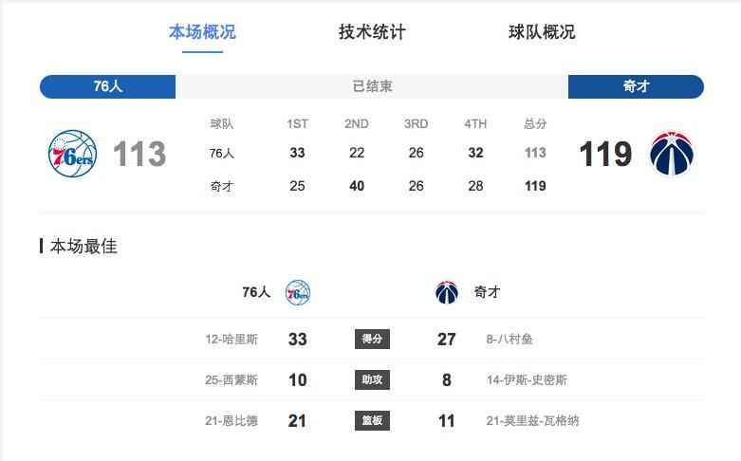
Task: Click the 已结束 game status bar
Action: [372, 86]
